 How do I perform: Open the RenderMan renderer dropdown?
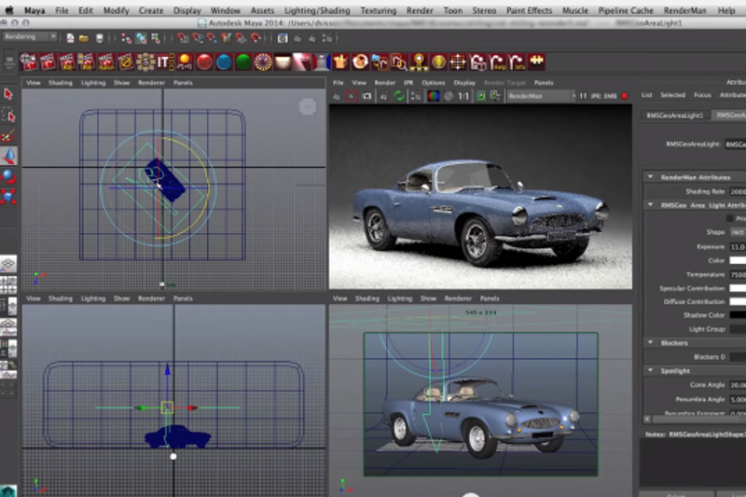pyautogui.click(x=541, y=95)
